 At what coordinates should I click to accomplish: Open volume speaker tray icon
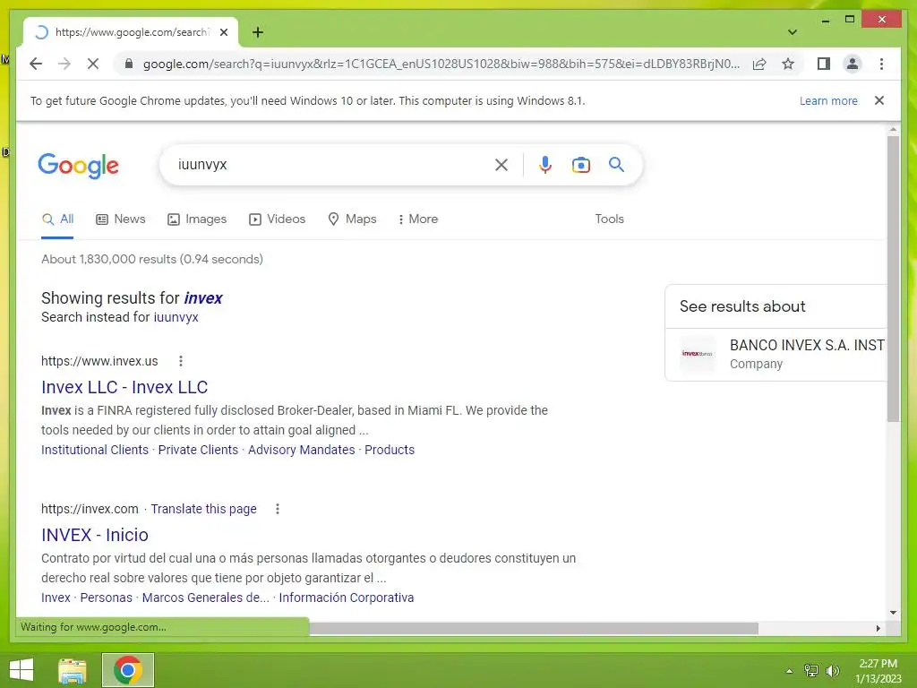[832, 671]
